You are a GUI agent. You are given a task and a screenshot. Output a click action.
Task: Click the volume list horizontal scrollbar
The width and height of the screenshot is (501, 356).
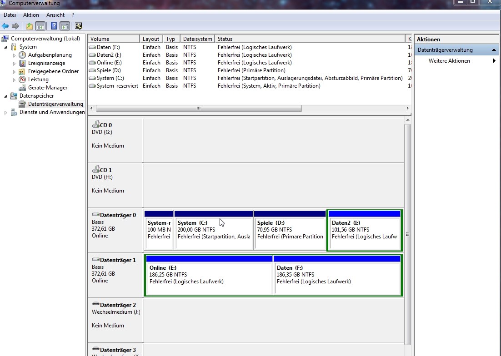point(199,109)
